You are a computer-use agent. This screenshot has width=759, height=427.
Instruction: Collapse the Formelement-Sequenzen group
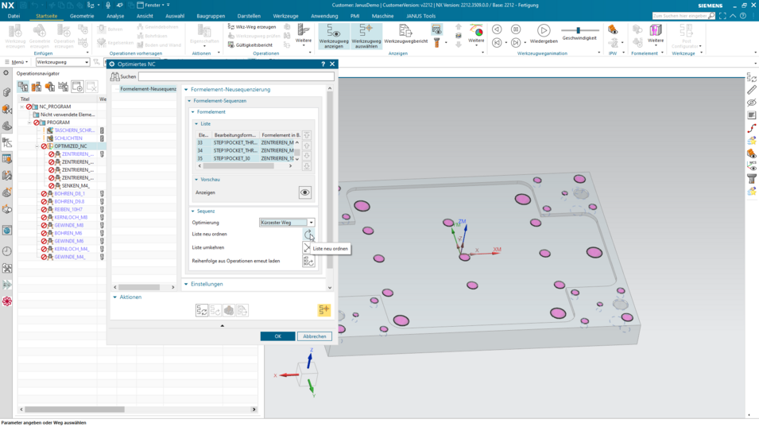pyautogui.click(x=189, y=101)
